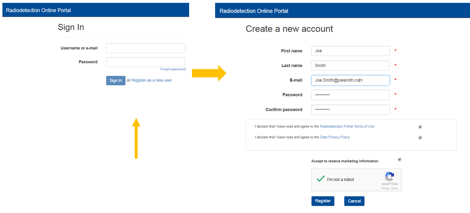
Task: Open the Forgot password link
Action: tap(172, 69)
